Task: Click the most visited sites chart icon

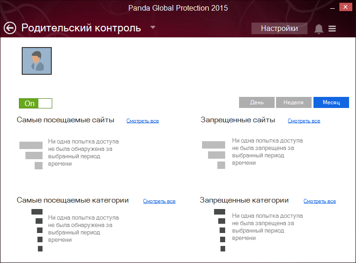Action: [x=31, y=155]
